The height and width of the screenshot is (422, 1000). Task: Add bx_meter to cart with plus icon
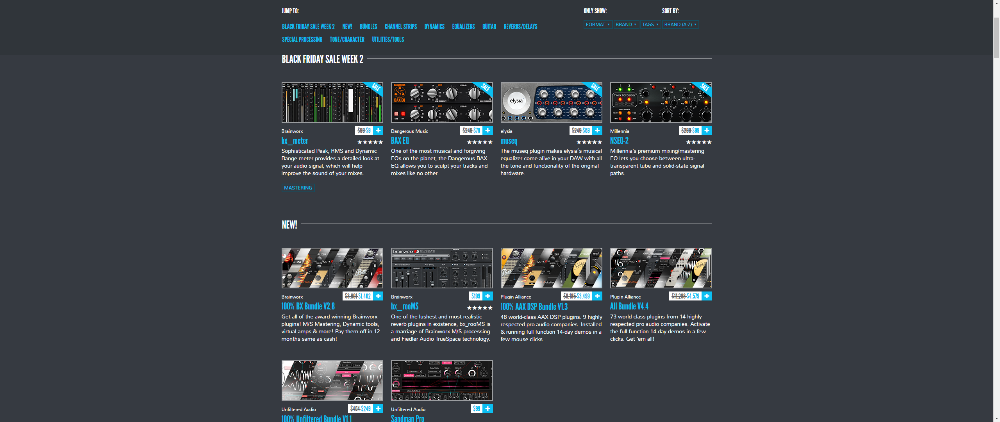[x=378, y=130]
